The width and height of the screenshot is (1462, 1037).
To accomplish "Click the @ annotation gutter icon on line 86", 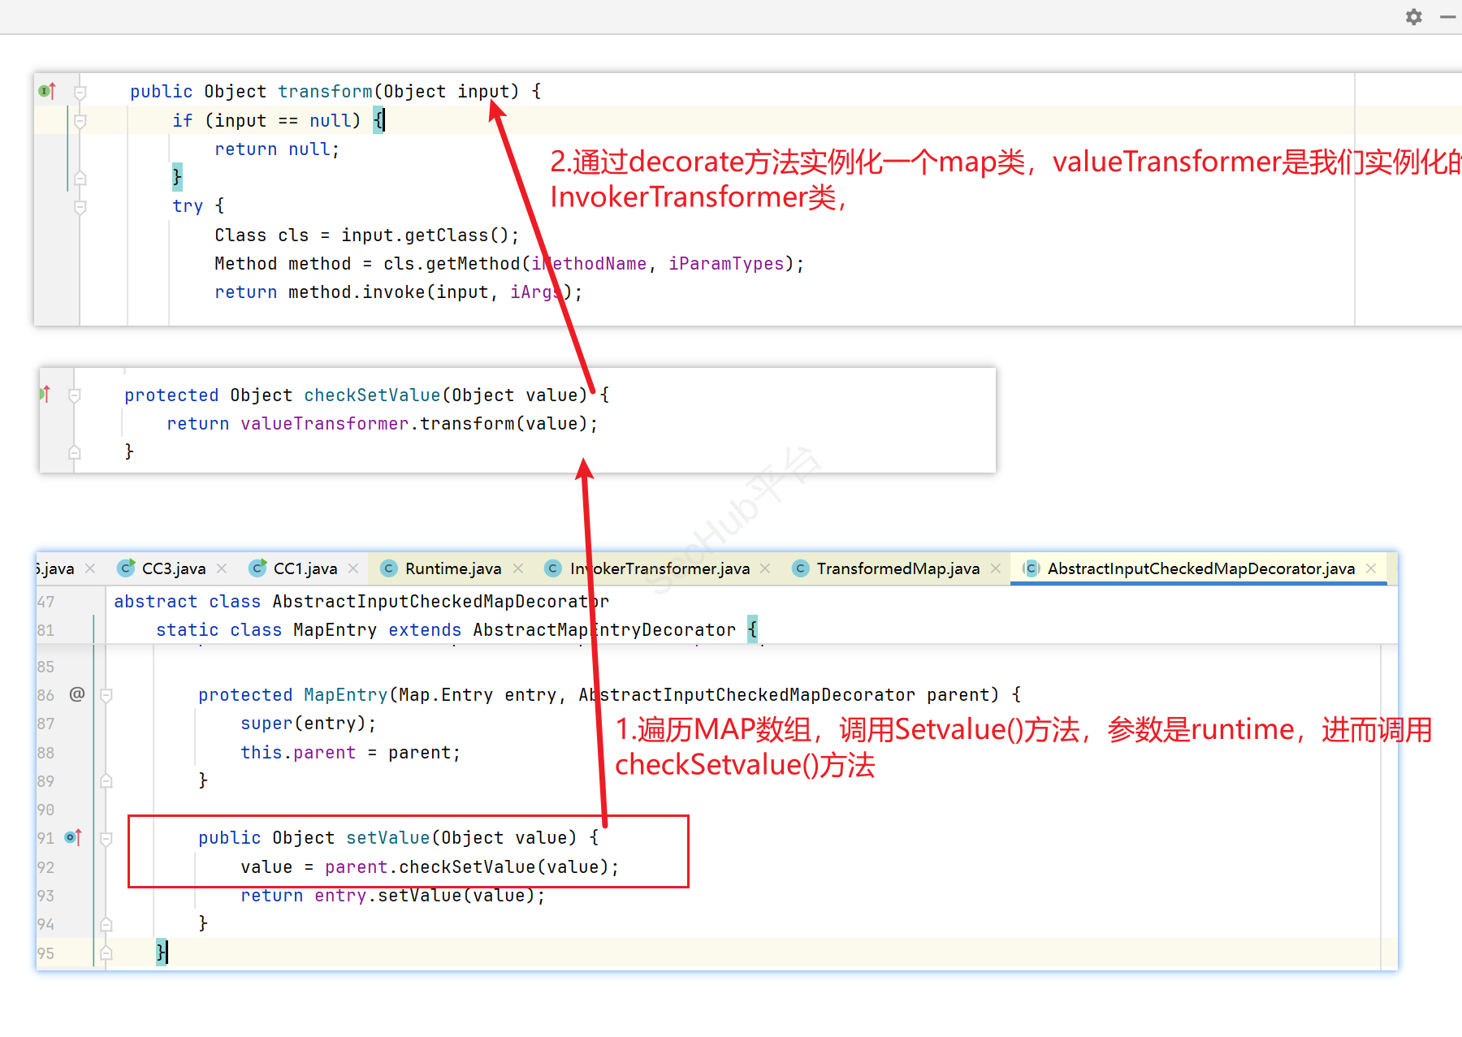I will (x=77, y=694).
